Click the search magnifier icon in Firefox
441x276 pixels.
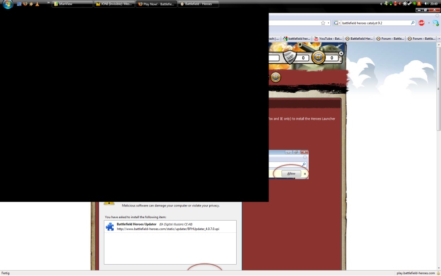pos(413,23)
